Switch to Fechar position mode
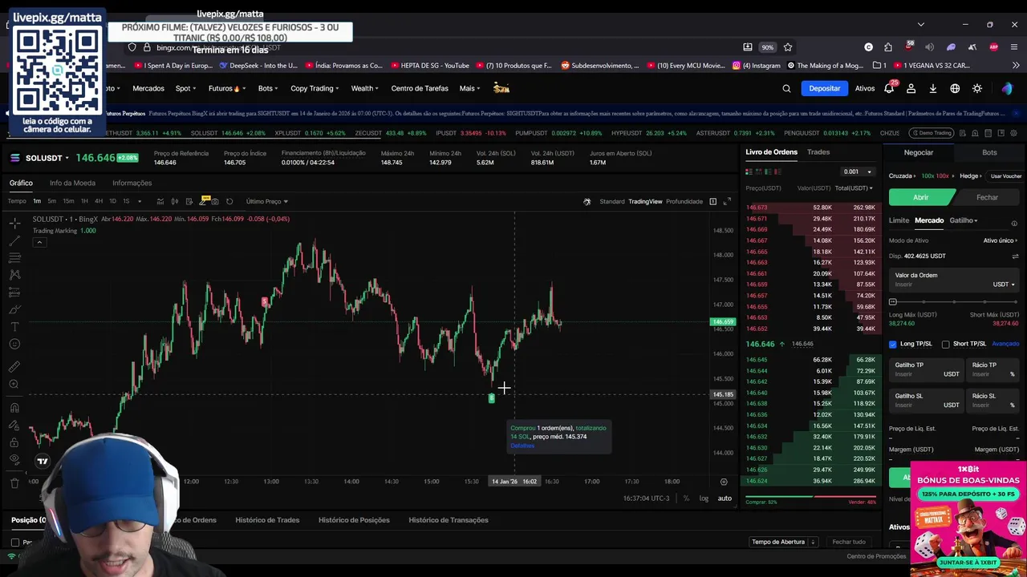The height and width of the screenshot is (577, 1027). 988,197
